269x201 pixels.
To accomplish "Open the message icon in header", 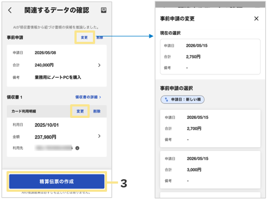I will [x=104, y=10].
